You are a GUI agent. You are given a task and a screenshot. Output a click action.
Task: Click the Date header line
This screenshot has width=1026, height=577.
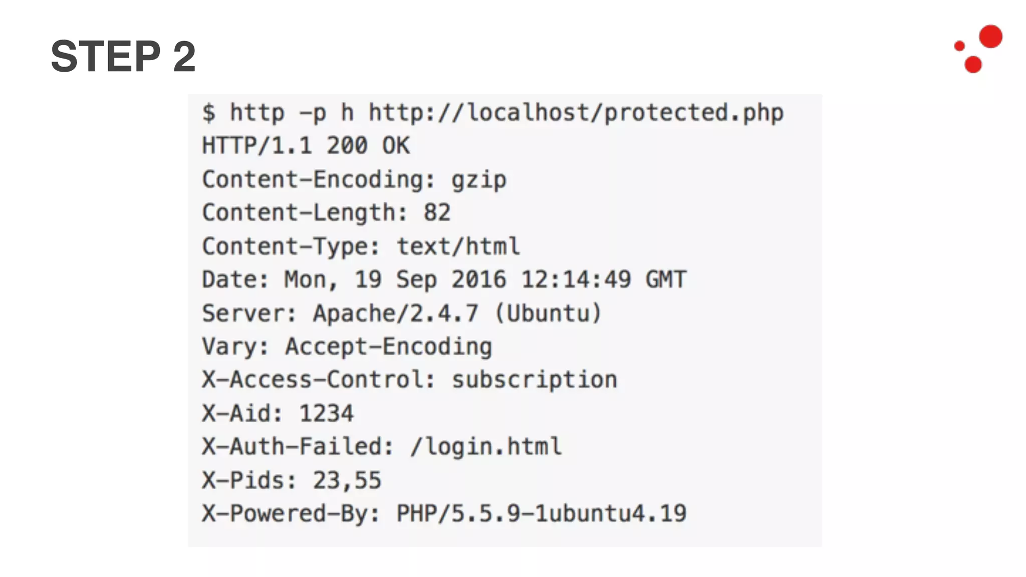(x=444, y=280)
